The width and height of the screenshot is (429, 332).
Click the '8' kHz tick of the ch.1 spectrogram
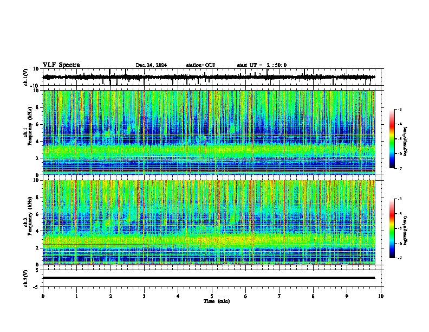[37, 107]
